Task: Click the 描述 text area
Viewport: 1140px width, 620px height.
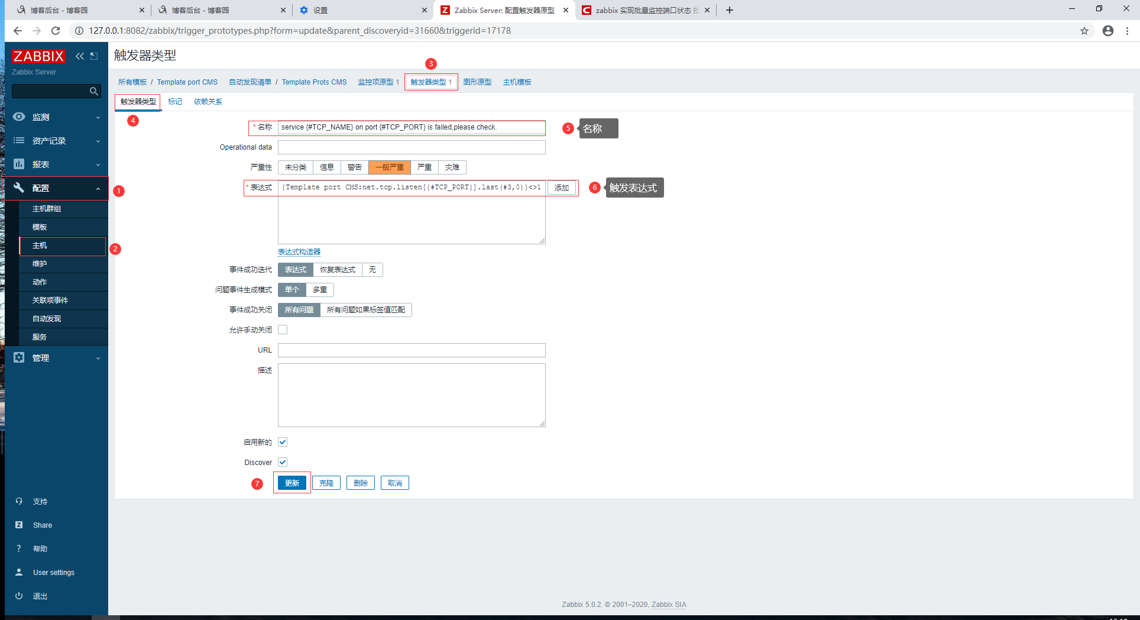Action: 412,395
